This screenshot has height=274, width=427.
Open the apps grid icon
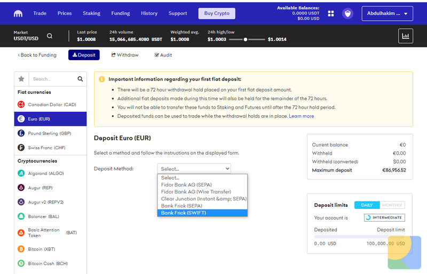(330, 13)
